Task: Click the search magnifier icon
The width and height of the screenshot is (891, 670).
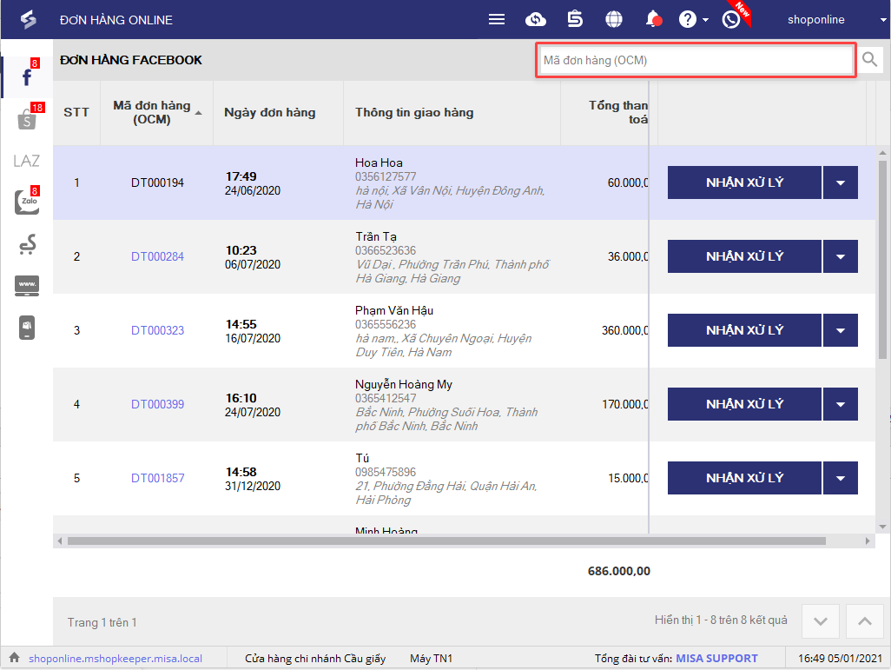Action: (x=870, y=60)
